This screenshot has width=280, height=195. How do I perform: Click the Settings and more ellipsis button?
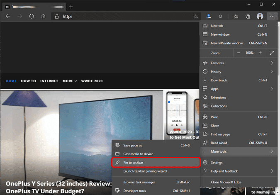click(x=272, y=17)
